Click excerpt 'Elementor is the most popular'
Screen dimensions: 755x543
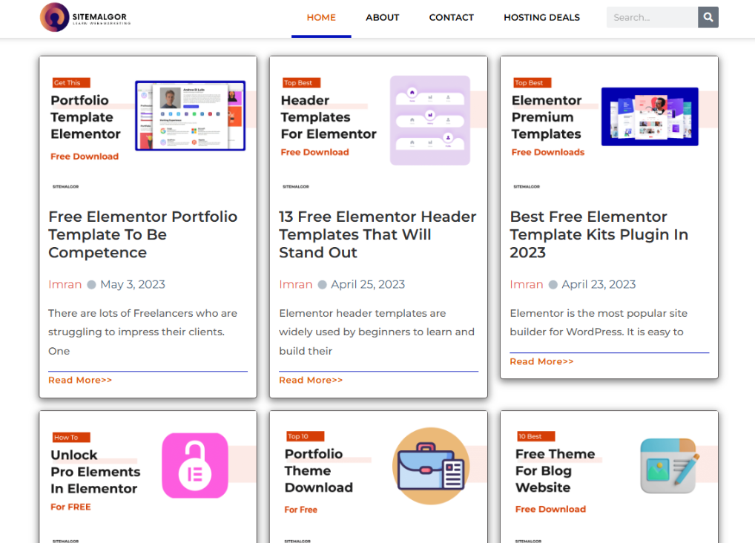(599, 323)
